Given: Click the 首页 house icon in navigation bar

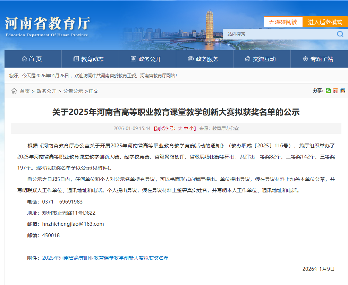Looking at the screenshot, I should pyautogui.click(x=24, y=59).
